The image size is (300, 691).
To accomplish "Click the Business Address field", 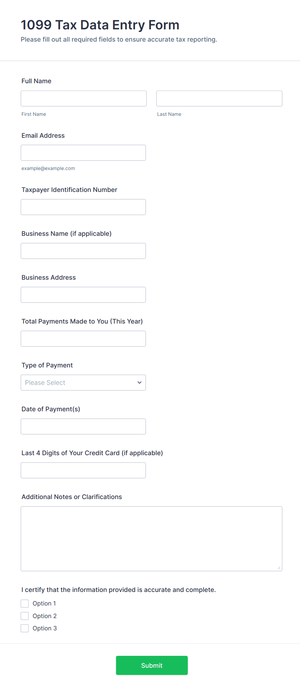I will tap(83, 295).
